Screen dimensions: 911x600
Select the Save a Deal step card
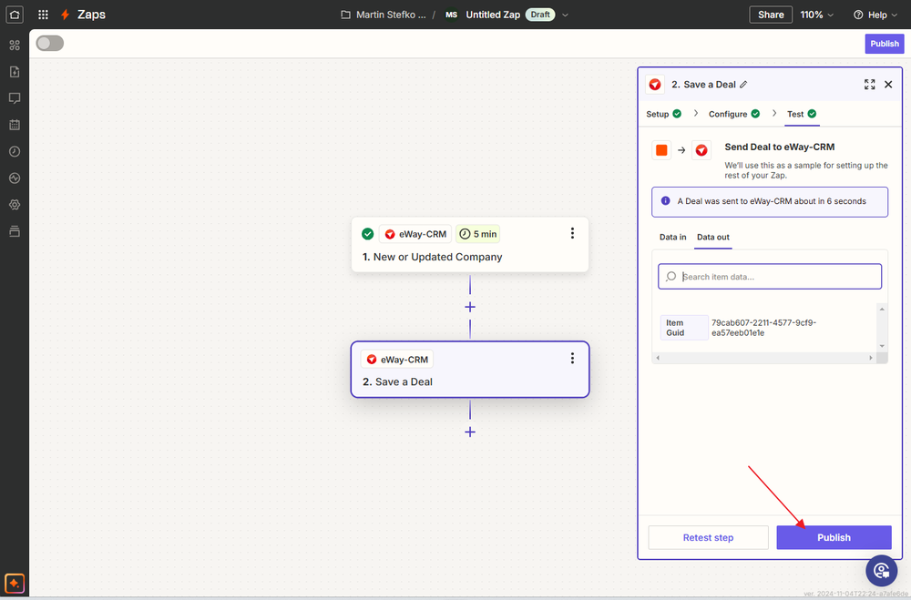point(470,370)
